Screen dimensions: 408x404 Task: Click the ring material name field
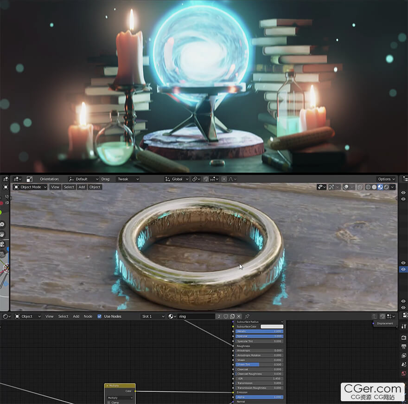click(x=195, y=316)
